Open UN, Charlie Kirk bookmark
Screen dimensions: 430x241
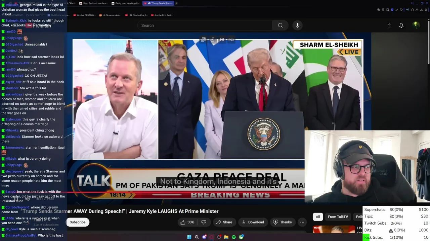(136, 15)
